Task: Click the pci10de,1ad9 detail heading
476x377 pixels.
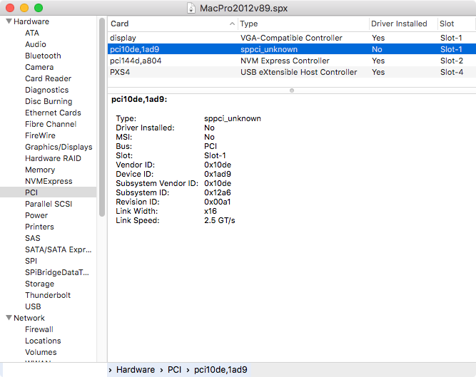Action: (x=139, y=99)
